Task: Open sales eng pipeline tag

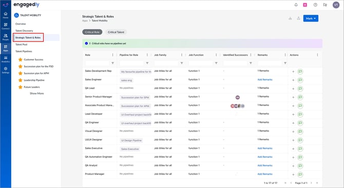Action: pyautogui.click(x=127, y=80)
